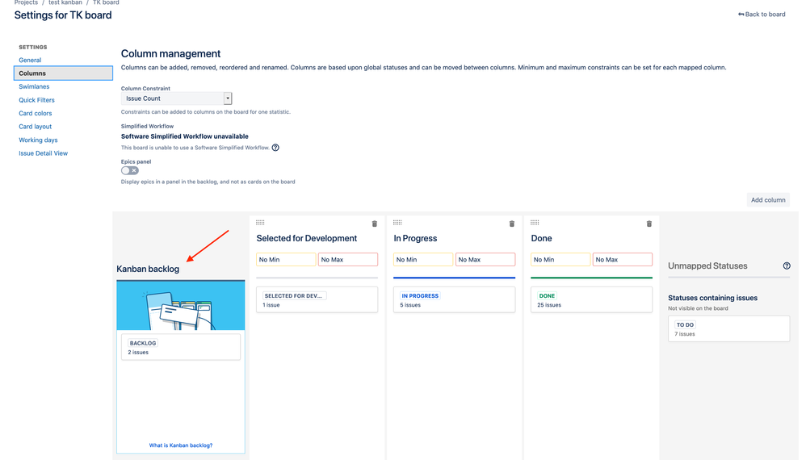Image resolution: width=806 pixels, height=460 pixels.
Task: Open the Column Constraint dropdown
Action: (176, 98)
